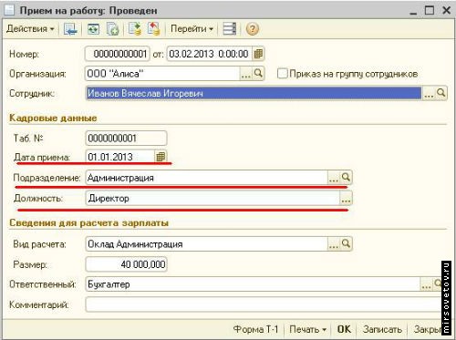456x340 pixels.
Task: Click the post document toolbar icon
Action: coord(135,29)
